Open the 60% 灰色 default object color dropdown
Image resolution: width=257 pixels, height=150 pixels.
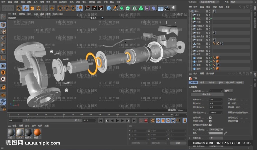(216, 130)
